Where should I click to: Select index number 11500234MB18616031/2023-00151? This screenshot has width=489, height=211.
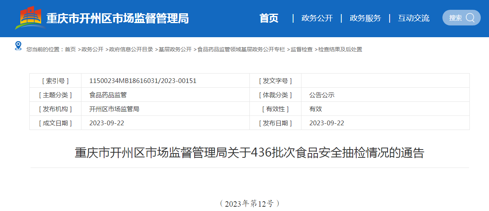coord(143,81)
